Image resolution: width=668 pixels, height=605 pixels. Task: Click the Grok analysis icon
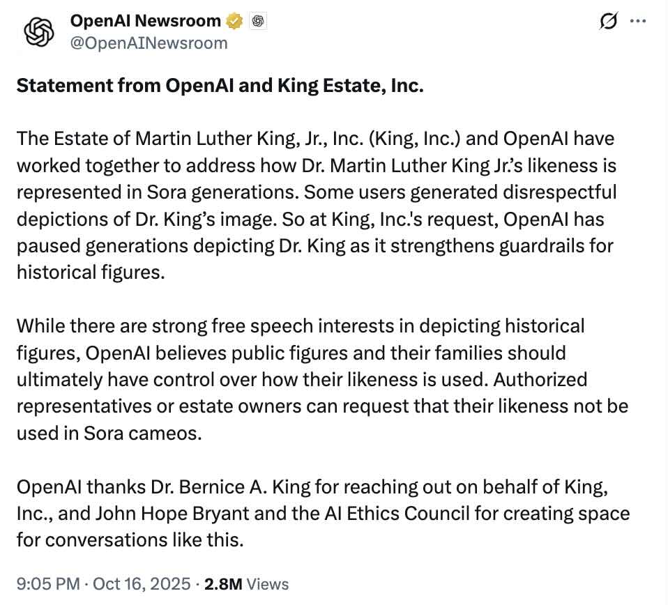point(607,22)
